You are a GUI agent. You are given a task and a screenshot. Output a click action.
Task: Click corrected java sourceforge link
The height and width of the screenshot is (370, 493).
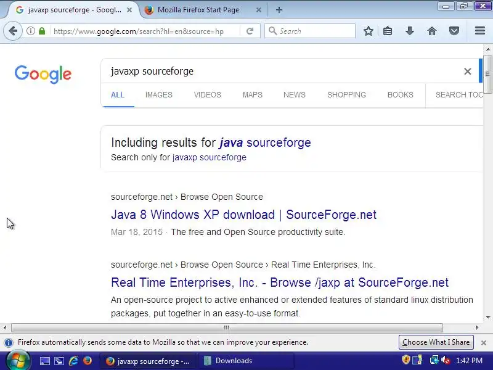265,143
